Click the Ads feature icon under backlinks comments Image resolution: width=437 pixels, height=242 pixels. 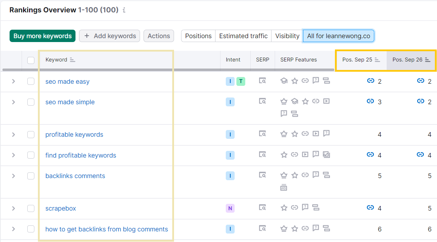point(284,187)
